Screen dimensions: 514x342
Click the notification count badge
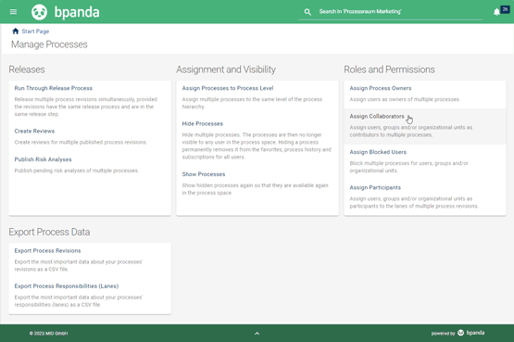(x=505, y=9)
